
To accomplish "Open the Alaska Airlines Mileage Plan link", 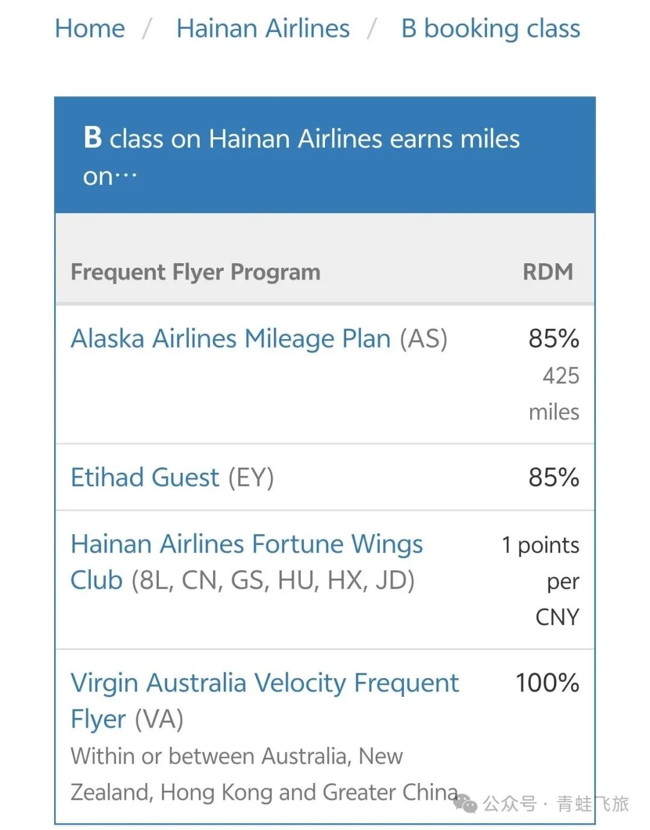I will (231, 339).
